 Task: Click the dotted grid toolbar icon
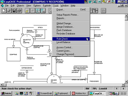point(103,11)
